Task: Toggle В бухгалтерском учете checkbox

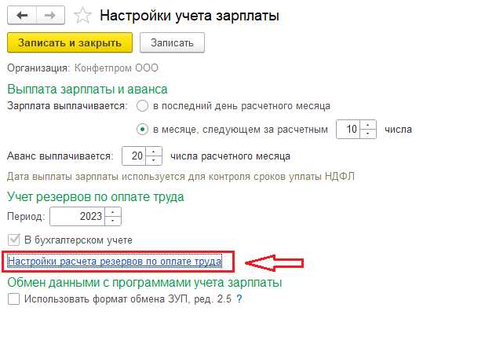Action: point(13,240)
